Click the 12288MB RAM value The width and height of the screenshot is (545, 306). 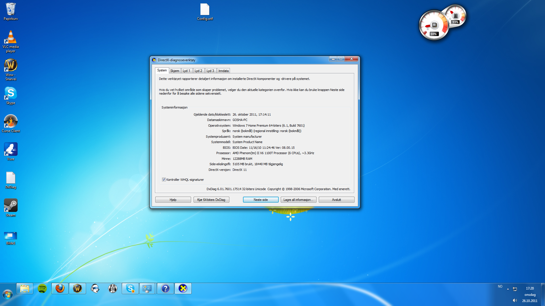[x=242, y=159]
